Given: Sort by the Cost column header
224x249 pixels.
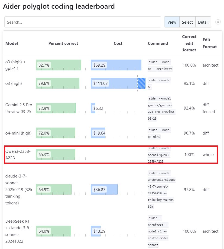Looking at the screenshot, I should (118, 43).
